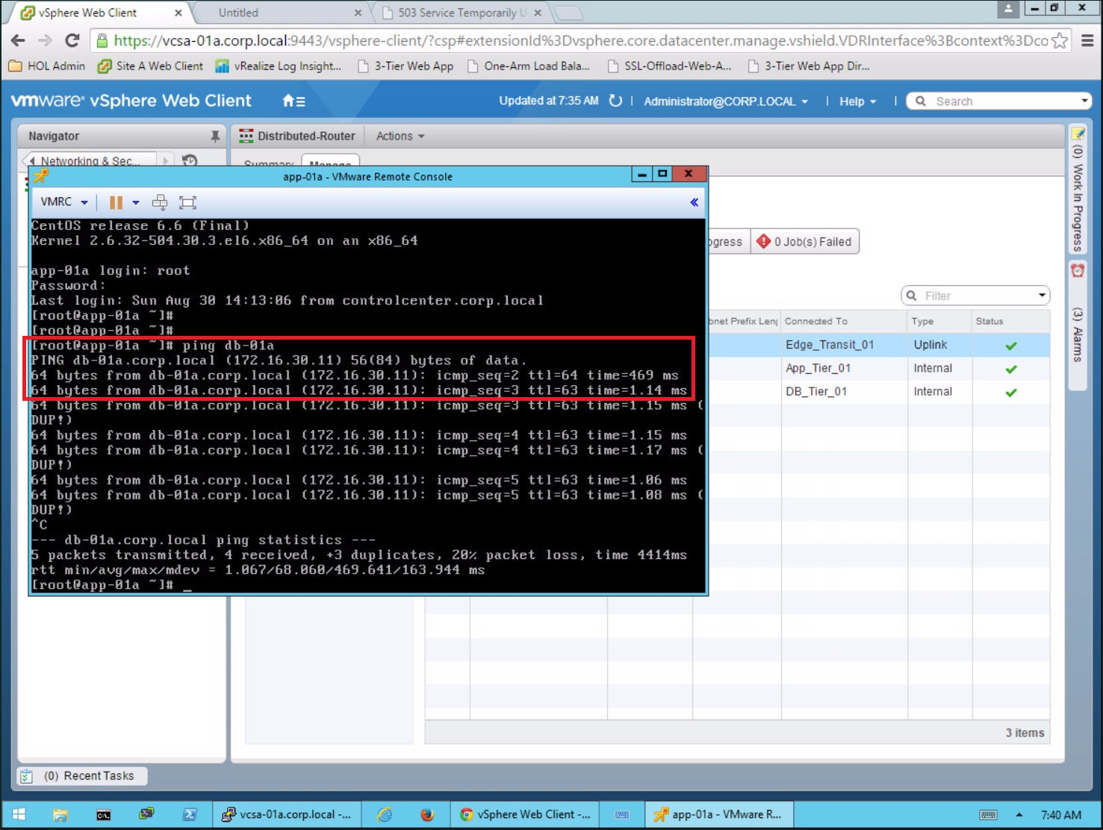Bookmark this page with star icon
Screen dimensions: 1103x830
point(1059,41)
